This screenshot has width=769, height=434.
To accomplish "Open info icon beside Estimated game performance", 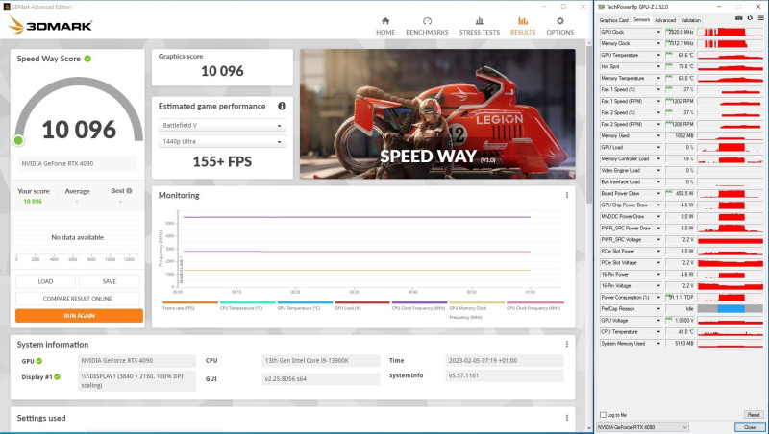I will 282,106.
